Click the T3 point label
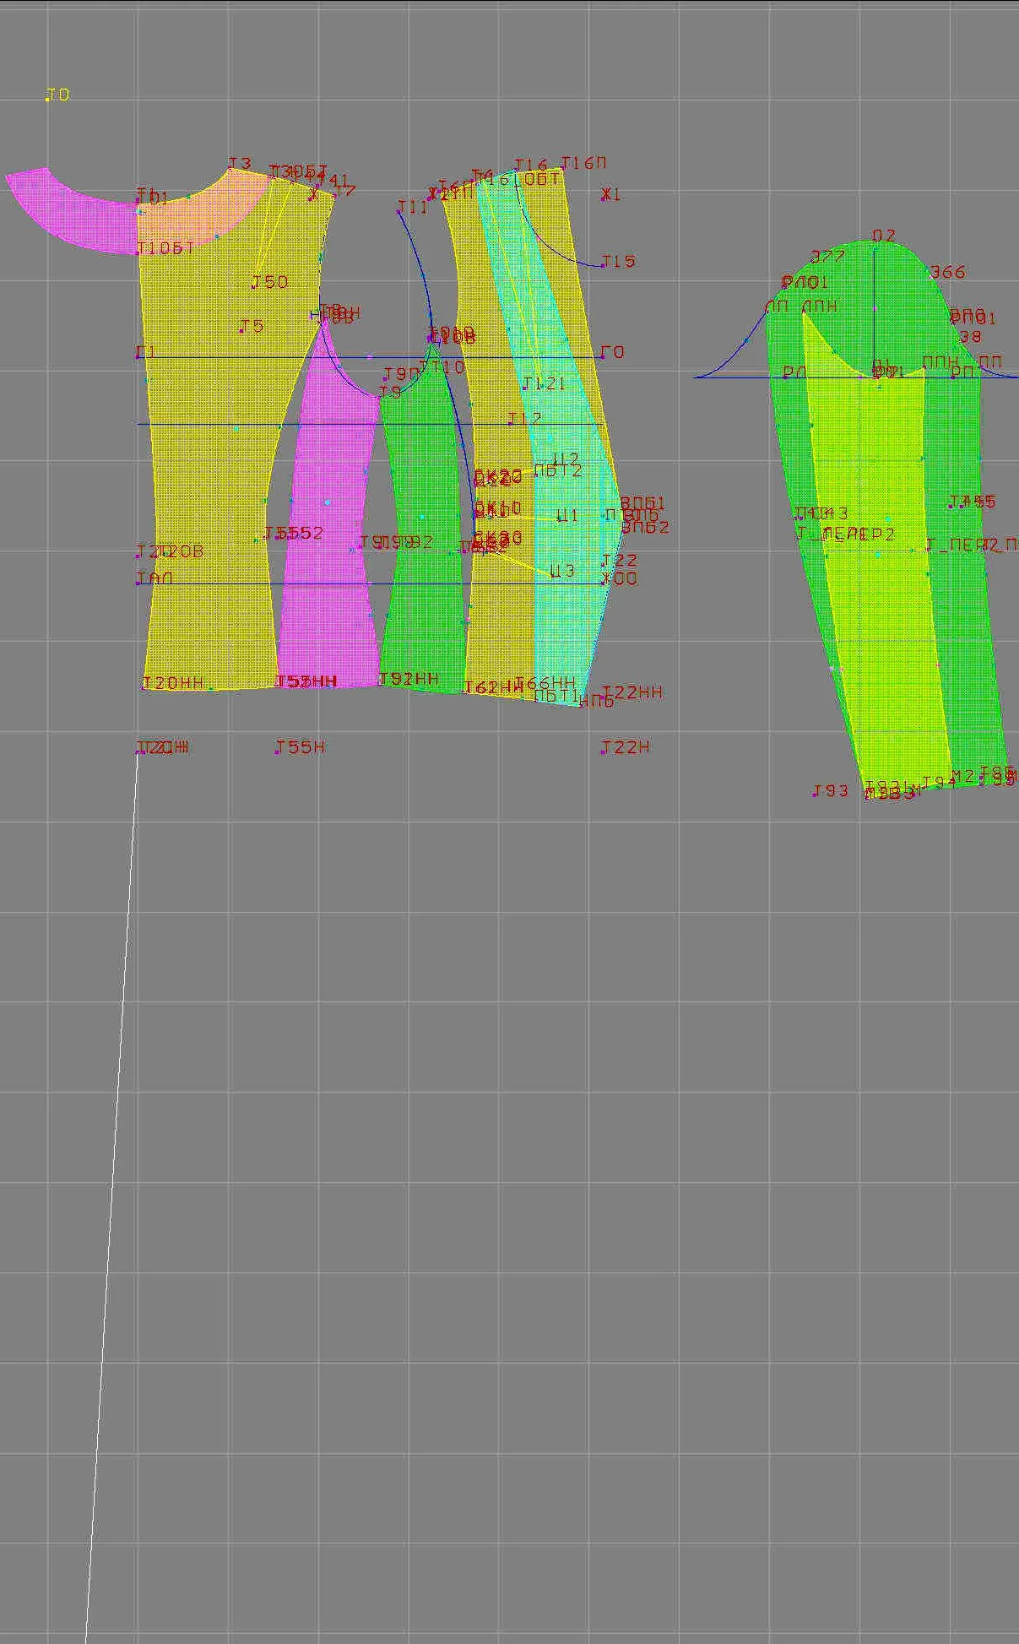This screenshot has height=1644, width=1019. coord(241,164)
